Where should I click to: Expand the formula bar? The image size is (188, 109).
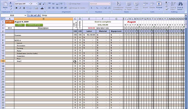[x=186, y=15]
